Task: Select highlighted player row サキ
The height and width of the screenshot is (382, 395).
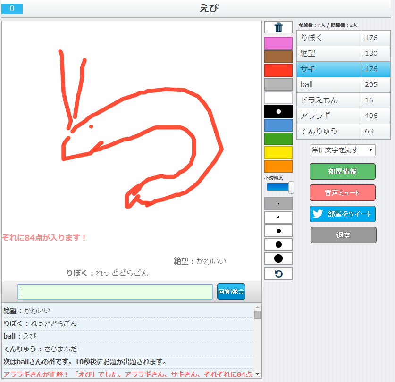Action: click(344, 69)
